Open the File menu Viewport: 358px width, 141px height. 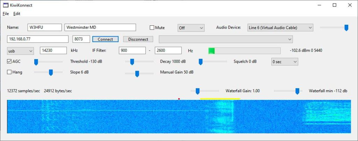(x=6, y=14)
